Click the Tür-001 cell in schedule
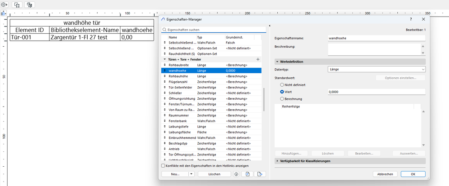The height and width of the screenshot is (186, 449). click(x=30, y=37)
